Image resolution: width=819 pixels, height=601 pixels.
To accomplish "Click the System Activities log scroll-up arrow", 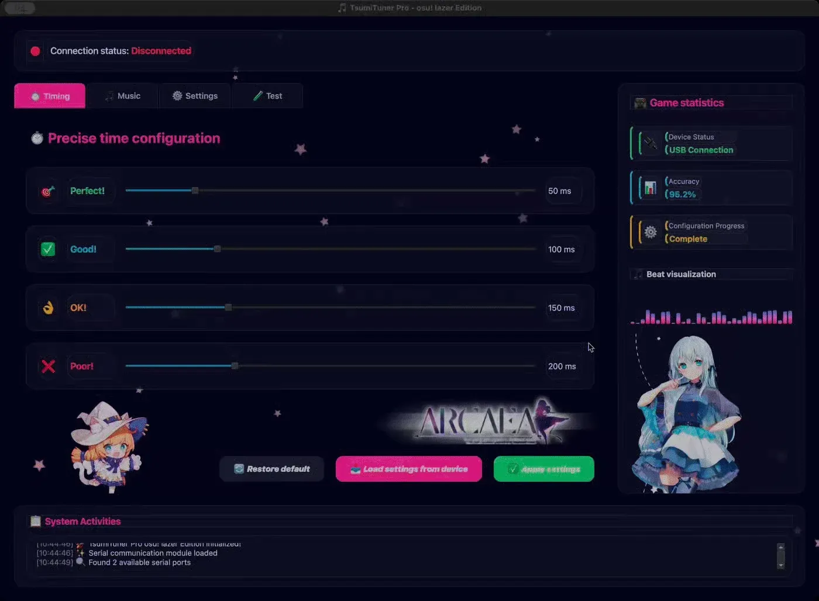I will [x=780, y=547].
